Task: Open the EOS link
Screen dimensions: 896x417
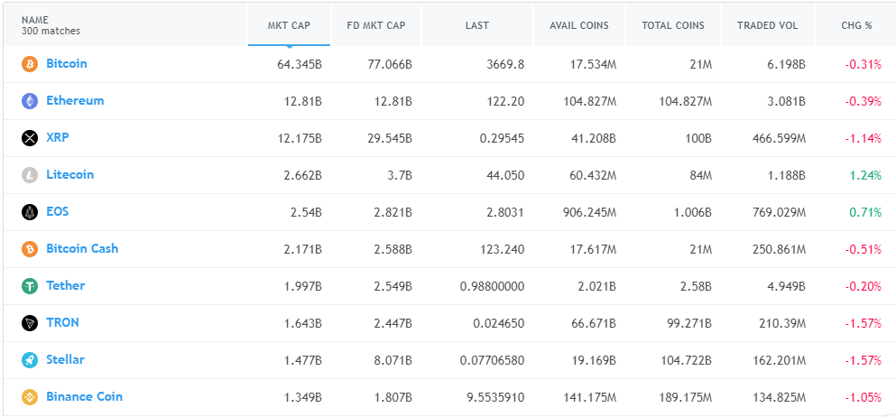Action: coord(58,211)
